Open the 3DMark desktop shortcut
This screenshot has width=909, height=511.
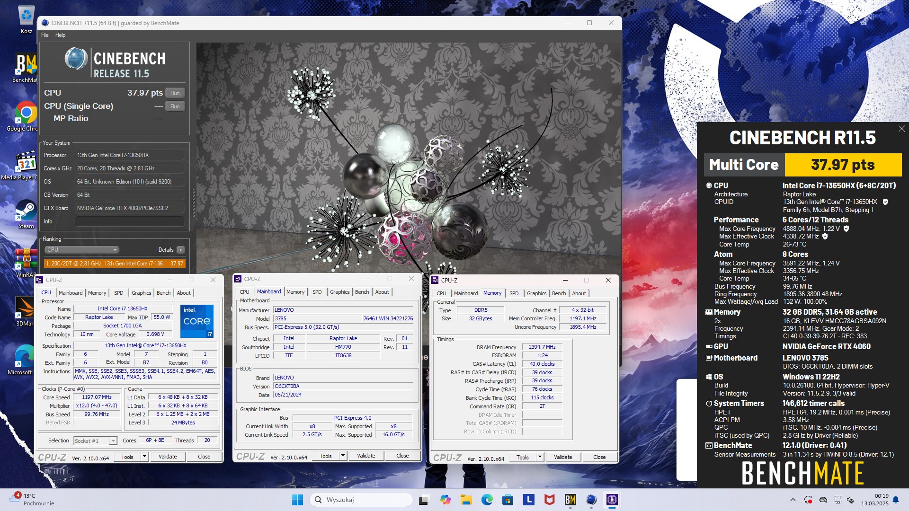tap(26, 311)
